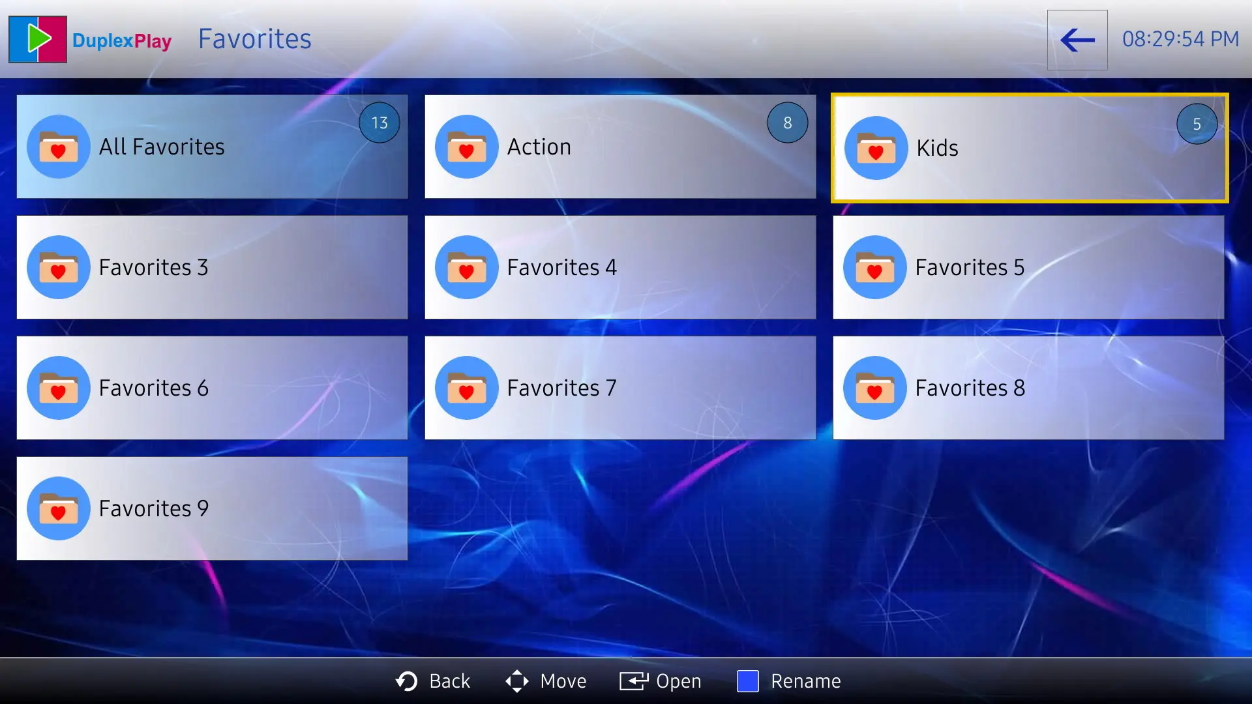Click the All Favorites heart folder icon
The image size is (1252, 704).
(x=59, y=147)
